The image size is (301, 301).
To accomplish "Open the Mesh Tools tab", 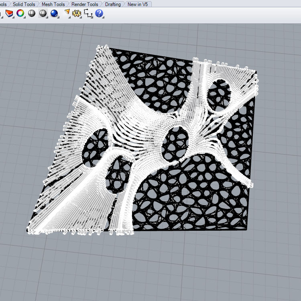I will [53, 4].
